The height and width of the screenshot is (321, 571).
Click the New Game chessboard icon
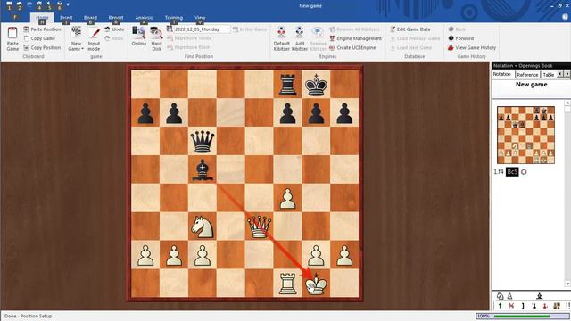[x=76, y=32]
